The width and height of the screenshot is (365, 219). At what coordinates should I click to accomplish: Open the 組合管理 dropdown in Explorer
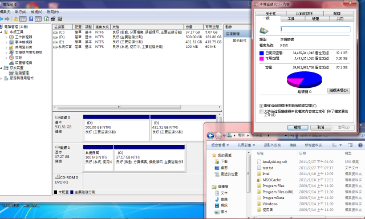pos(220,145)
